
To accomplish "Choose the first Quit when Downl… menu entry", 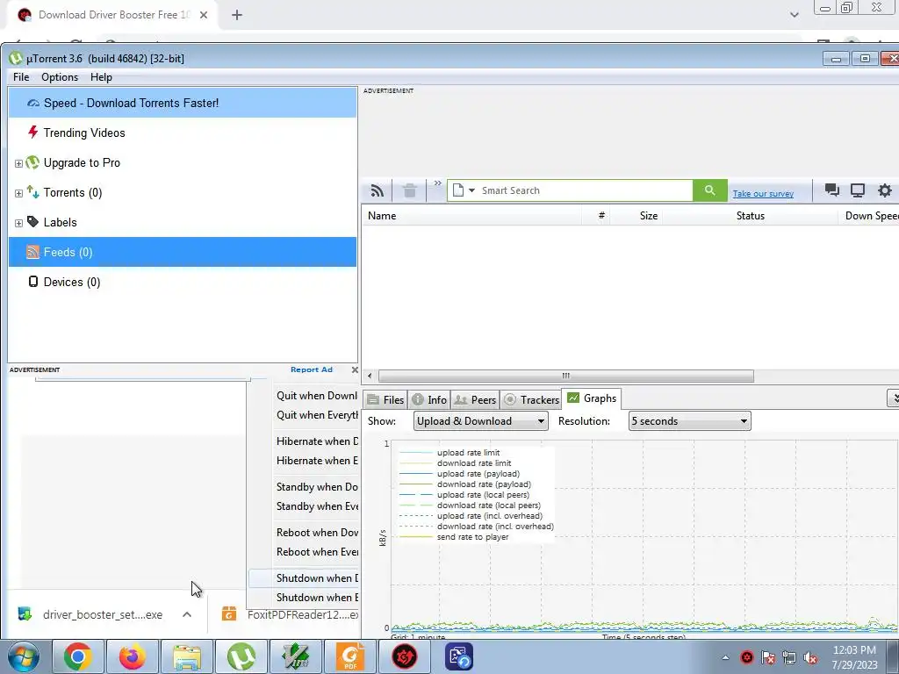I will click(x=316, y=396).
